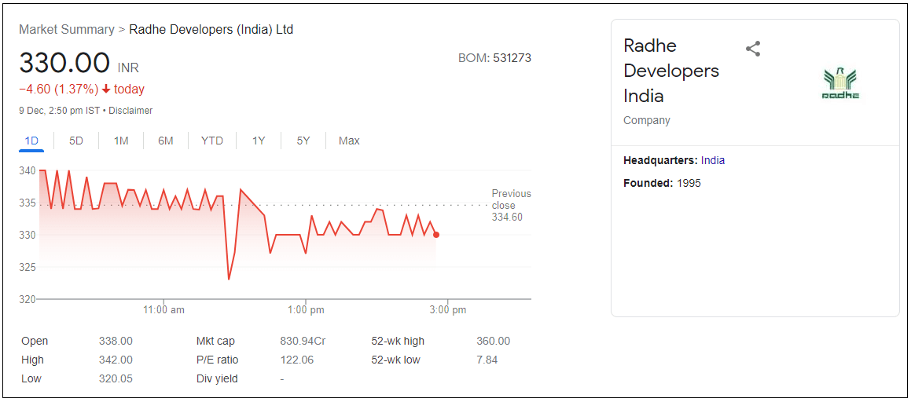This screenshot has height=402, width=911.
Task: Select the -4.60 (1.37%) change text
Action: click(x=59, y=90)
